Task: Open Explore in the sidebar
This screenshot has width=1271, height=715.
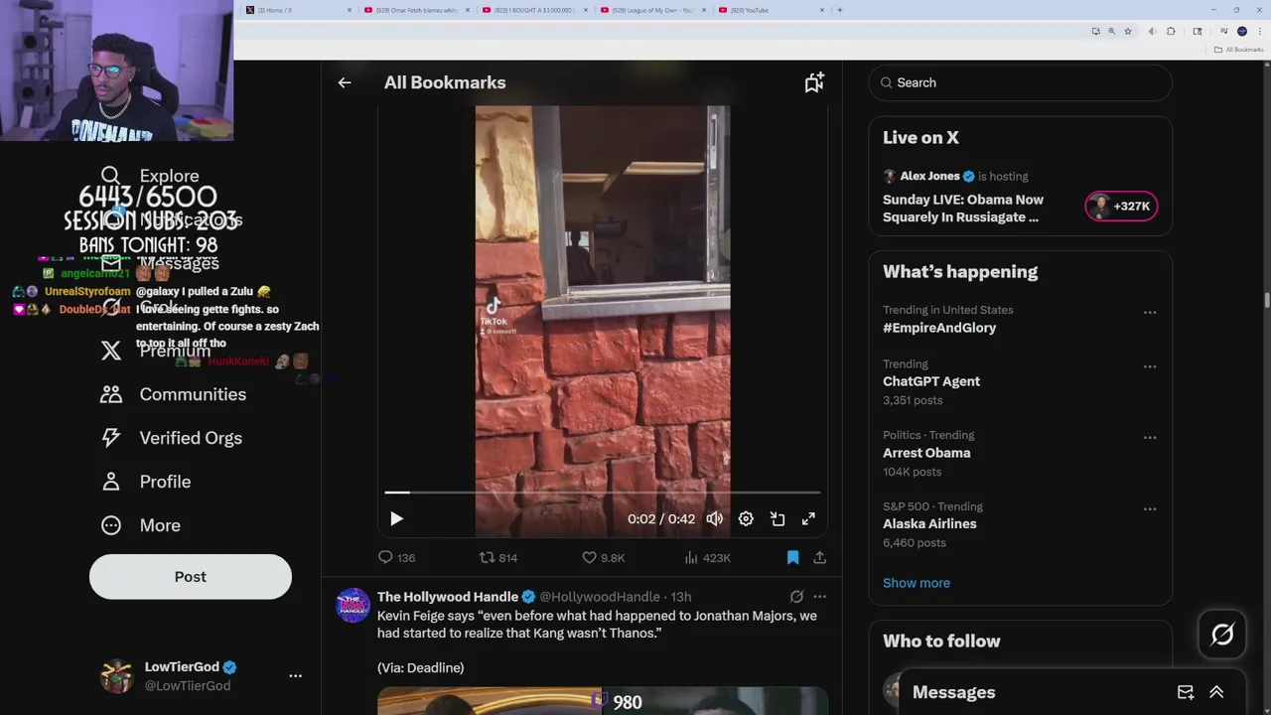Action: [150, 176]
